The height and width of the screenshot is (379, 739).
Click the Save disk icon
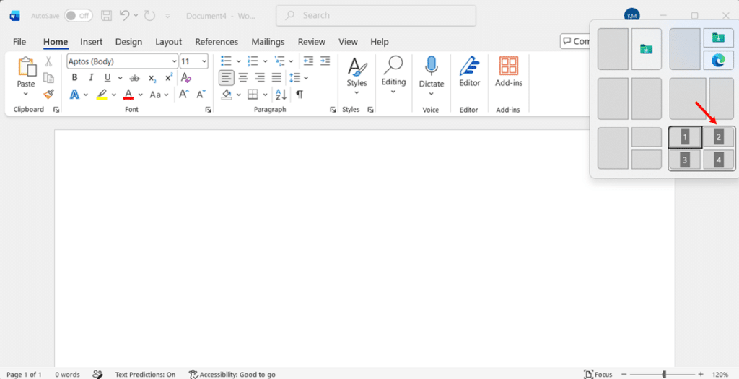click(107, 16)
